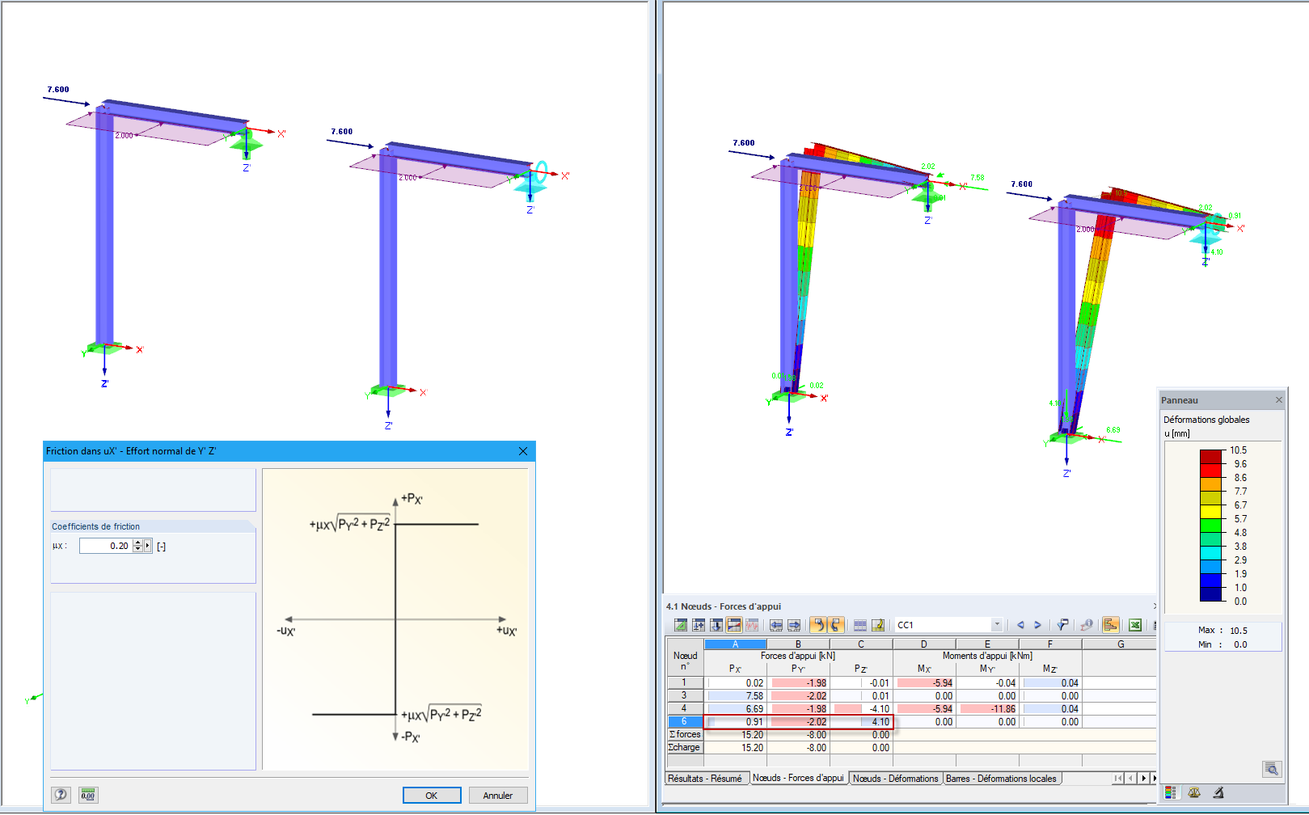The height and width of the screenshot is (815, 1309).
Task: Select row header for node 4
Action: pos(684,708)
